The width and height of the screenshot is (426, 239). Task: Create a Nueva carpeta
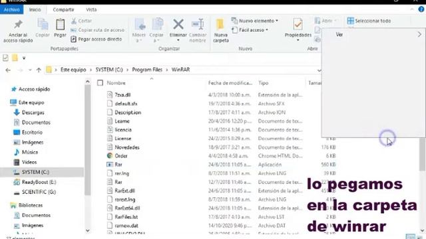(220, 31)
